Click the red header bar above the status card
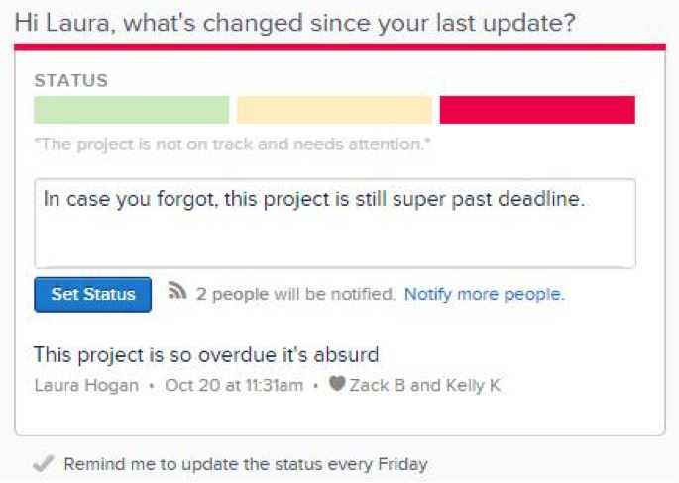Viewport: 679px width, 483px height. 340,48
